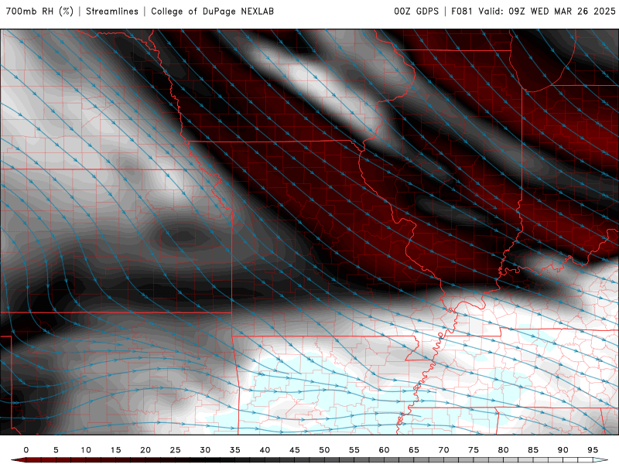Select the 10 value on the color scale
Screen dimensions: 619x464
click(86, 450)
